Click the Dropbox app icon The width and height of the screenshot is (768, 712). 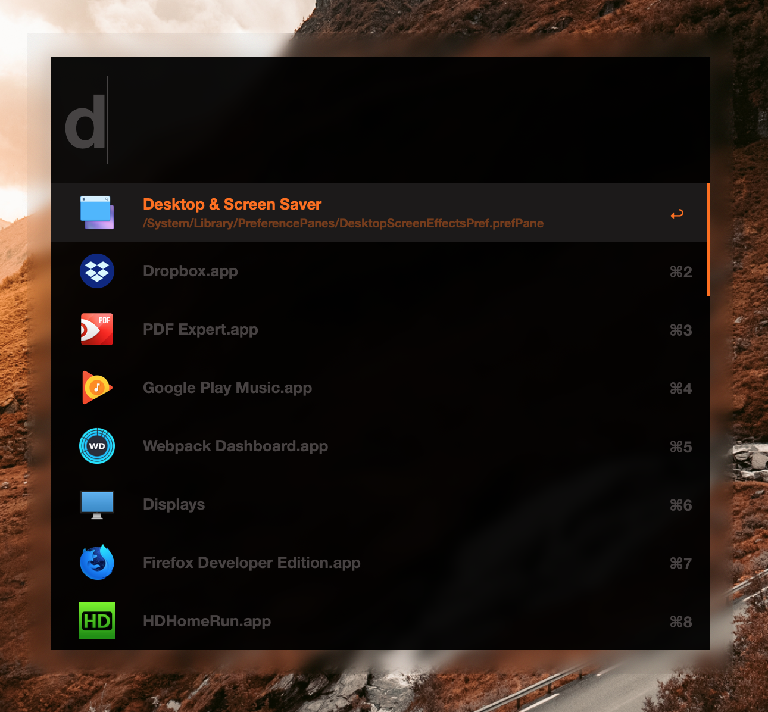coord(97,271)
